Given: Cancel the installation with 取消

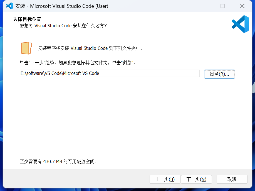Looking at the screenshot, I should (232, 179).
